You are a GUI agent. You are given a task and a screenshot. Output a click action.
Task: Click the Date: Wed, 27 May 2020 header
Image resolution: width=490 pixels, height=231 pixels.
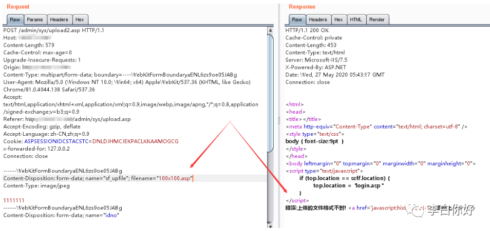[335, 75]
